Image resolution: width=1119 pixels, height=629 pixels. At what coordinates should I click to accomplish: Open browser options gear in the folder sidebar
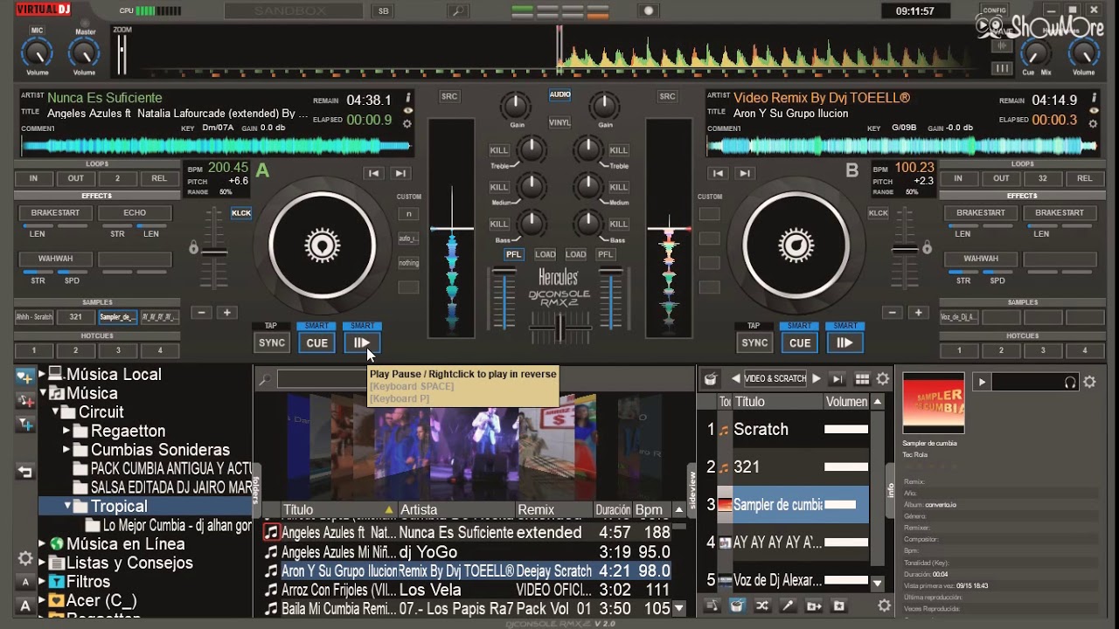[x=25, y=558]
